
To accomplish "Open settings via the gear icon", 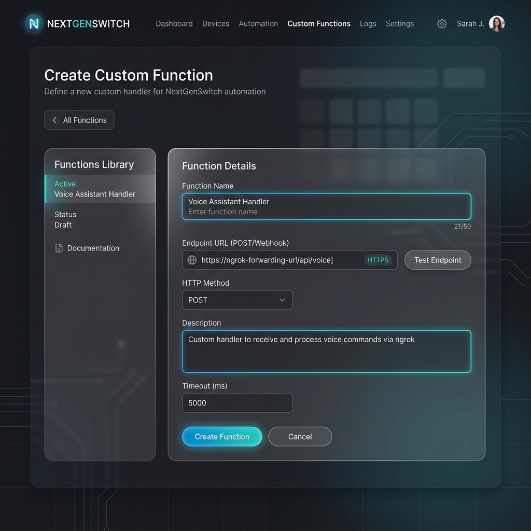I will click(442, 24).
